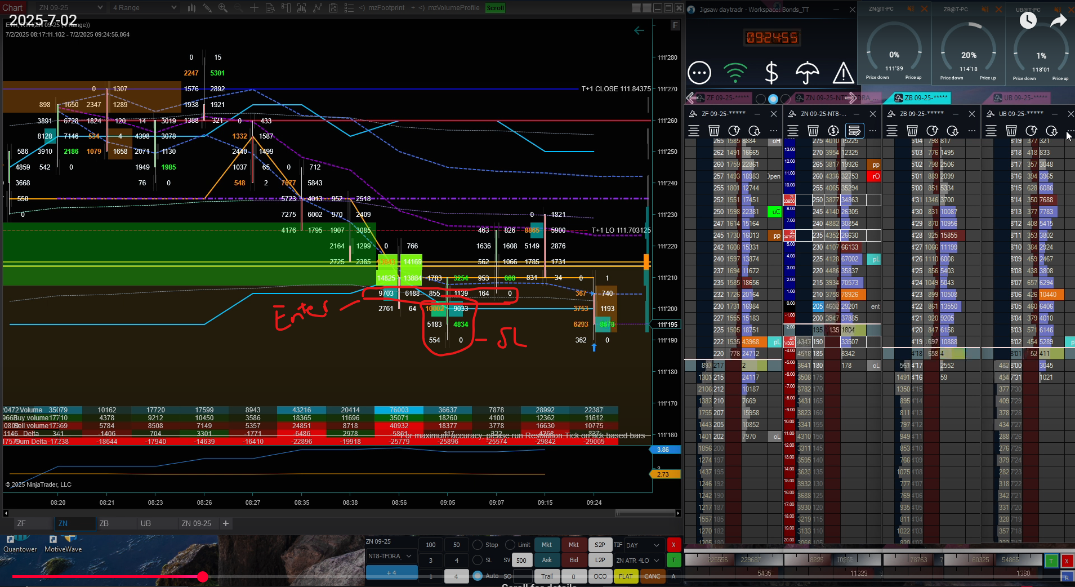The image size is (1075, 587).
Task: Open the 4 Range interval dropdown
Action: tap(145, 8)
